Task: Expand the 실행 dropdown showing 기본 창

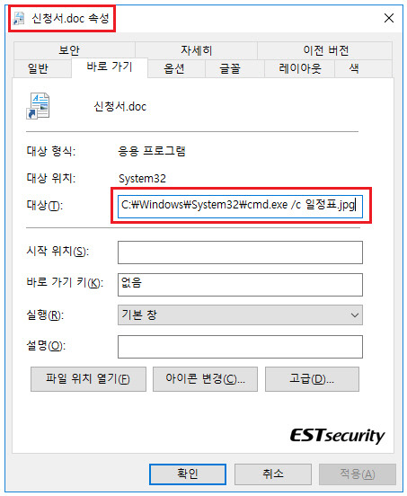Action: click(240, 315)
